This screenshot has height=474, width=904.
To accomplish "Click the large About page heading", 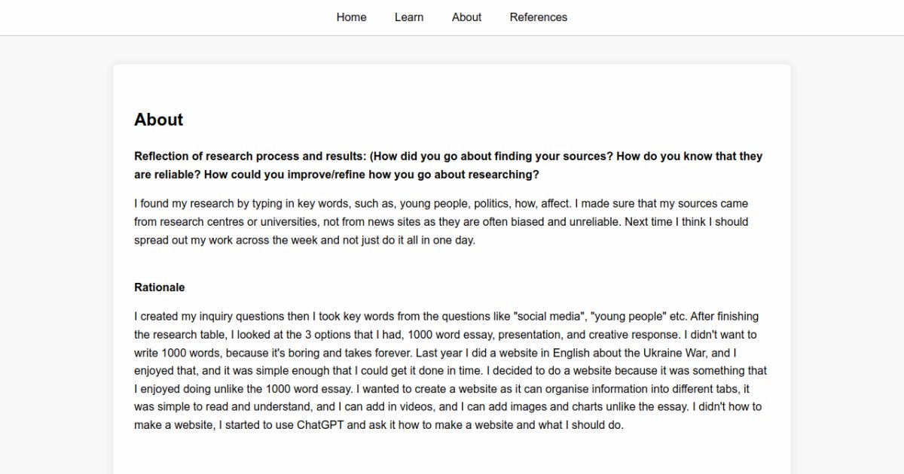I will (158, 120).
